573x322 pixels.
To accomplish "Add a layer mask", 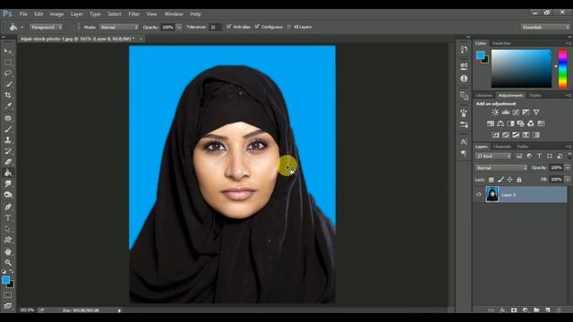I will click(514, 310).
